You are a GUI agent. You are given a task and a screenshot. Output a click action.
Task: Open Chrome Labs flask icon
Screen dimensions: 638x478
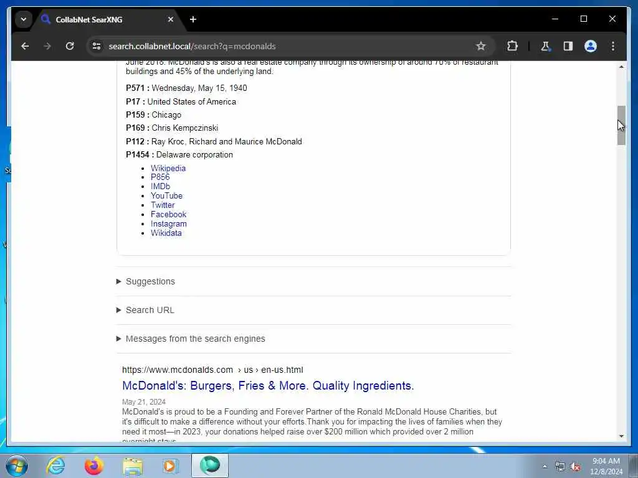(x=545, y=46)
